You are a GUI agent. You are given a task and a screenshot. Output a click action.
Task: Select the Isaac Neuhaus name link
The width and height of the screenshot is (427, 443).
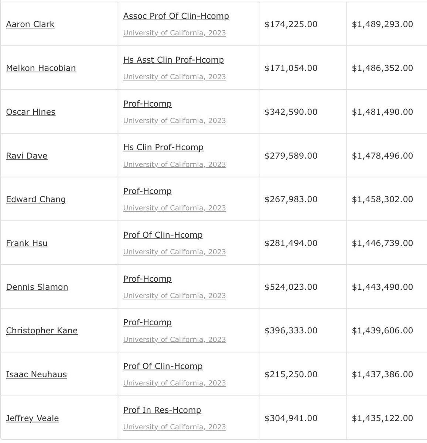[37, 375]
